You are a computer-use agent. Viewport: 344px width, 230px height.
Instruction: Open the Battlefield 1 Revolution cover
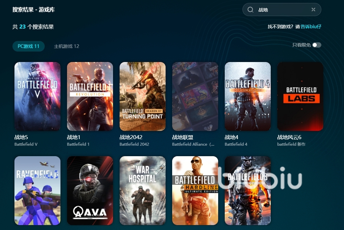(90, 96)
